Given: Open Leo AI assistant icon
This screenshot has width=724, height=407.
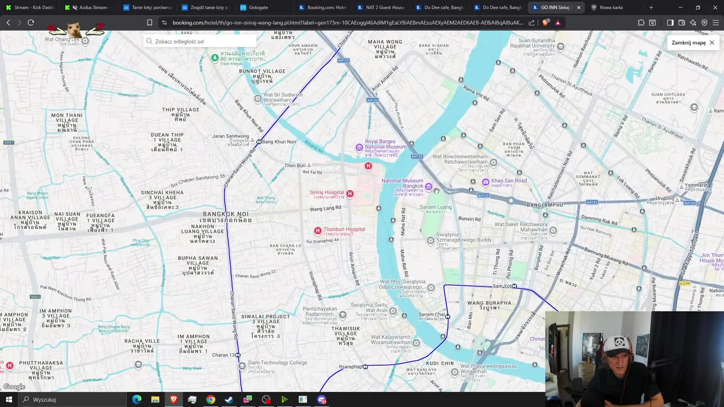Looking at the screenshot, I should pyautogui.click(x=693, y=23).
